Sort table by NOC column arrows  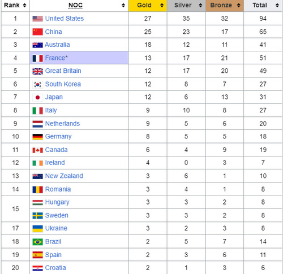tap(123, 5)
